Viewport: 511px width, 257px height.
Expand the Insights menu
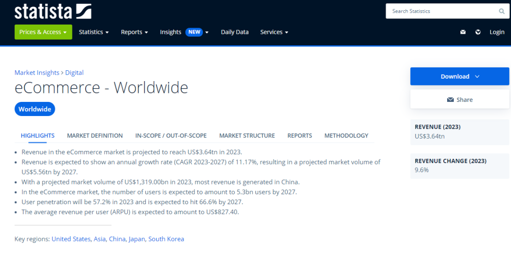tap(184, 32)
